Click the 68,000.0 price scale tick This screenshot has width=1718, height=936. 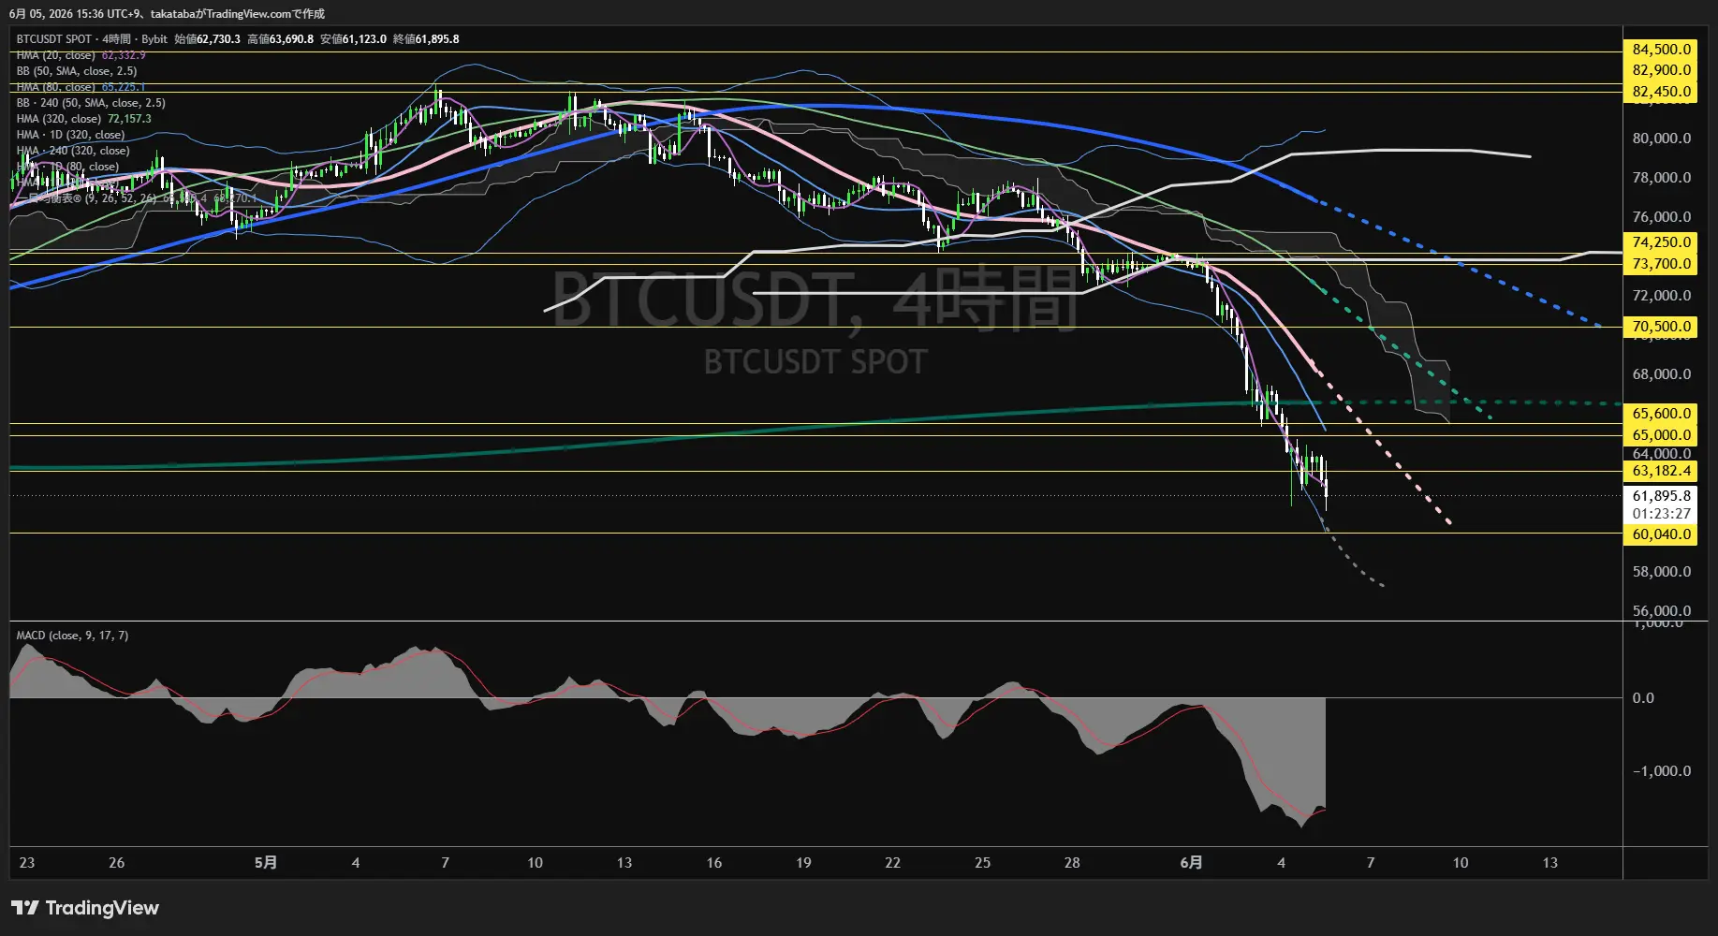[1662, 374]
